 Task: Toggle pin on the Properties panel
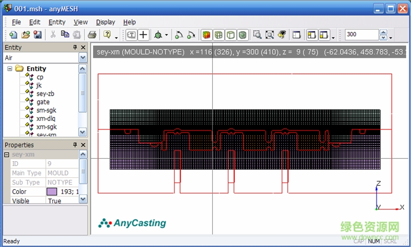click(x=75, y=145)
